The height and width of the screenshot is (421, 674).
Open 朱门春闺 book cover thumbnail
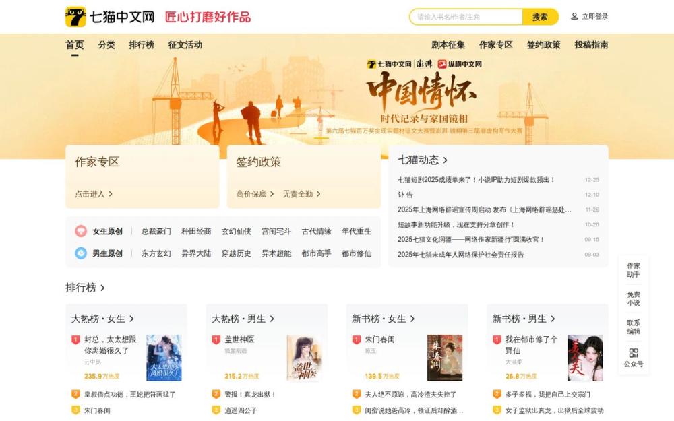pos(445,358)
